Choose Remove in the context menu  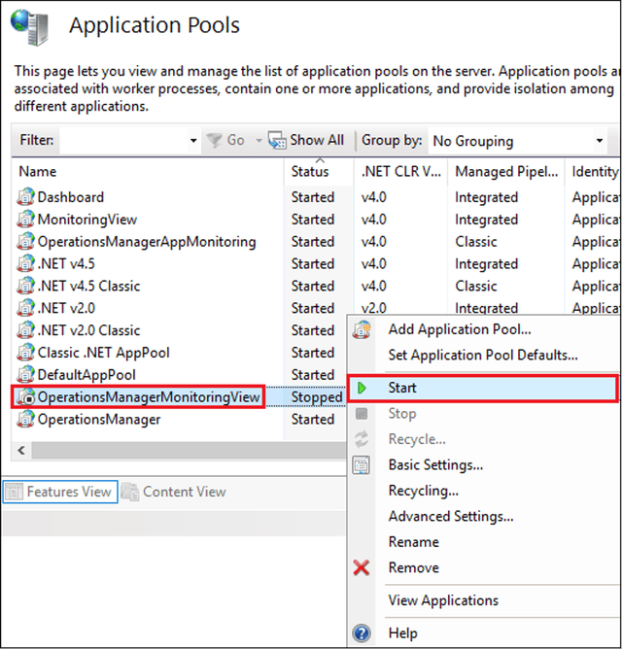(414, 567)
